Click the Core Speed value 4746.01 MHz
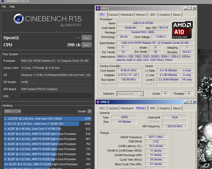This screenshot has width=212, height=169. pos(128,70)
